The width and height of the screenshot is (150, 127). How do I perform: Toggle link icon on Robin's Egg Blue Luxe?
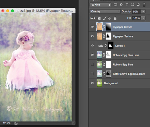tap(104, 55)
